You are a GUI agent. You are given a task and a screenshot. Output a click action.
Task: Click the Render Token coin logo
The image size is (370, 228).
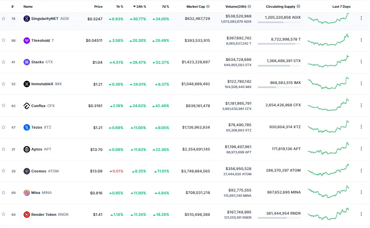(x=27, y=215)
